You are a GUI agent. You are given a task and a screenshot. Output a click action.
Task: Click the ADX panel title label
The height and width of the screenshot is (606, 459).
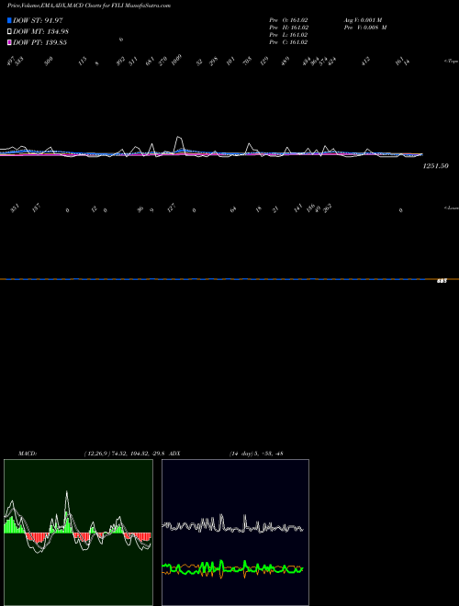174,454
